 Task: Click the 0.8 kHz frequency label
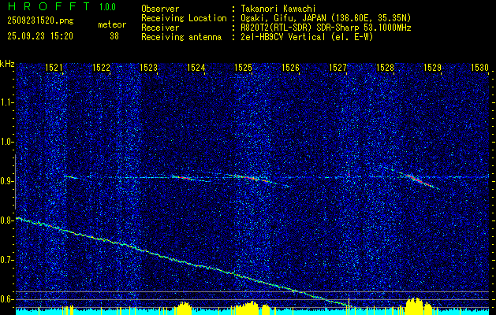7,220
